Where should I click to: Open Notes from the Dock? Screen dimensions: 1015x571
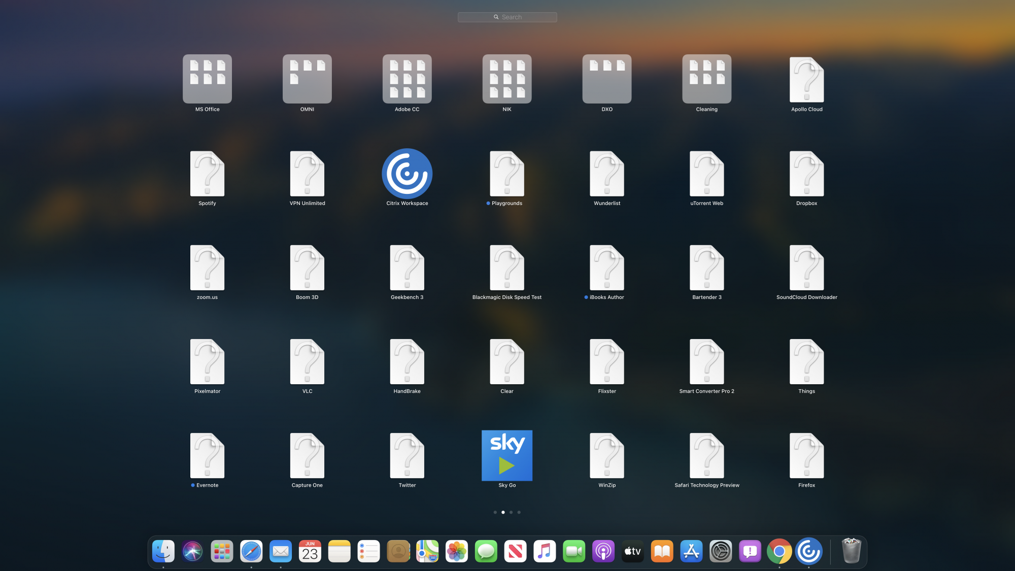(x=340, y=551)
